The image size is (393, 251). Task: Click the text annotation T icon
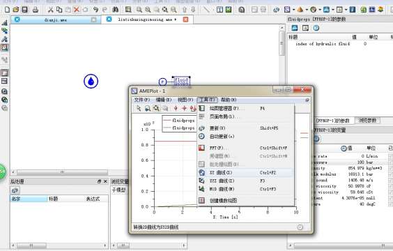click(219, 10)
